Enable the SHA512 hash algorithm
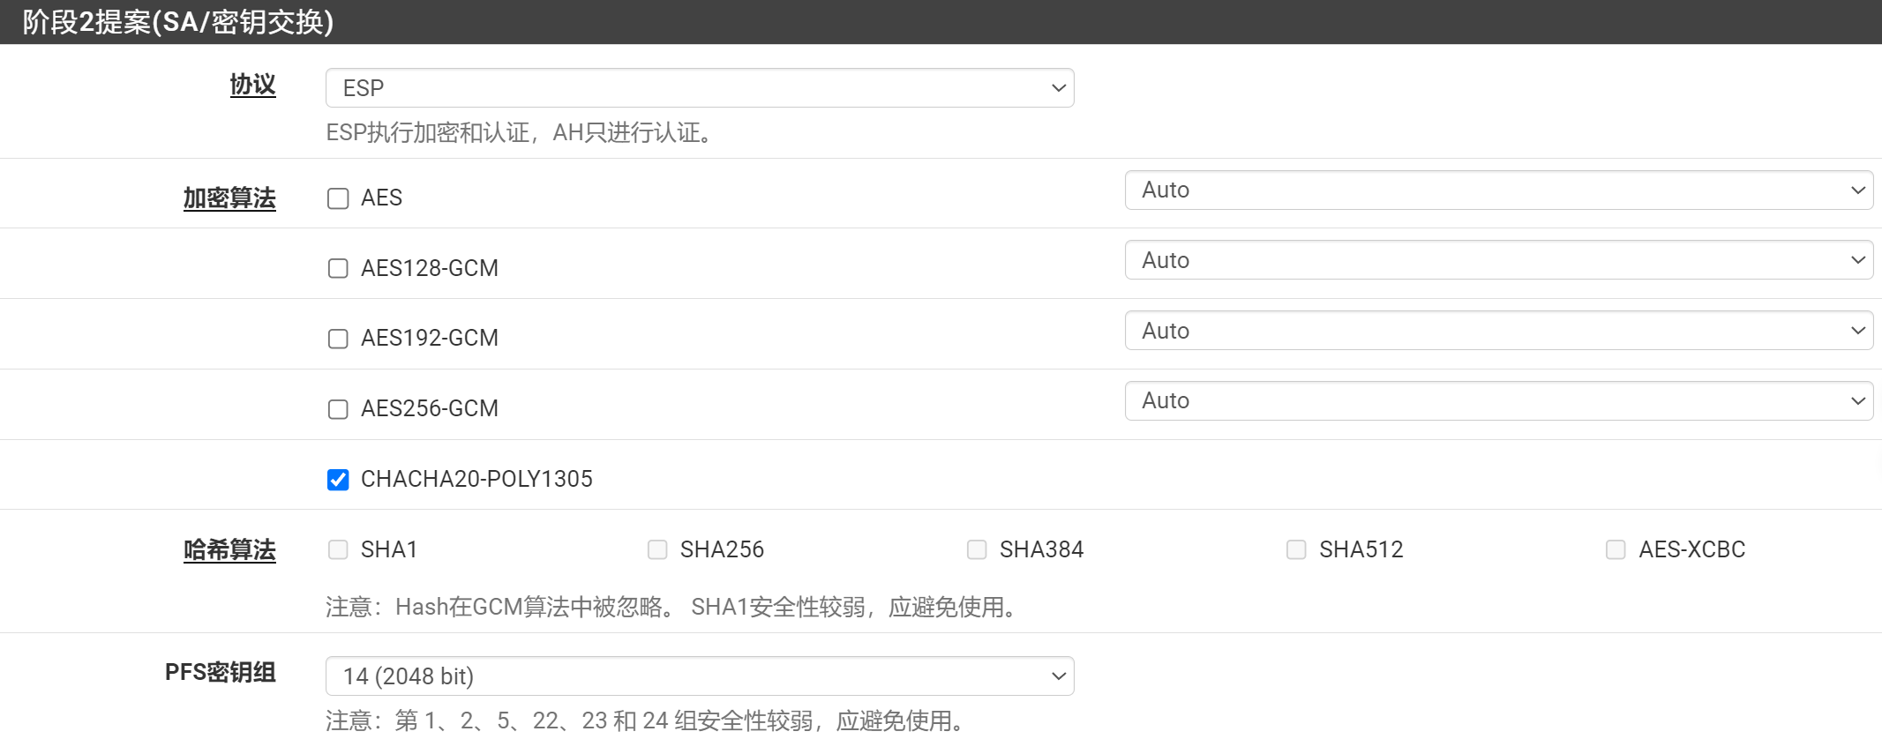The height and width of the screenshot is (739, 1882). (1296, 549)
